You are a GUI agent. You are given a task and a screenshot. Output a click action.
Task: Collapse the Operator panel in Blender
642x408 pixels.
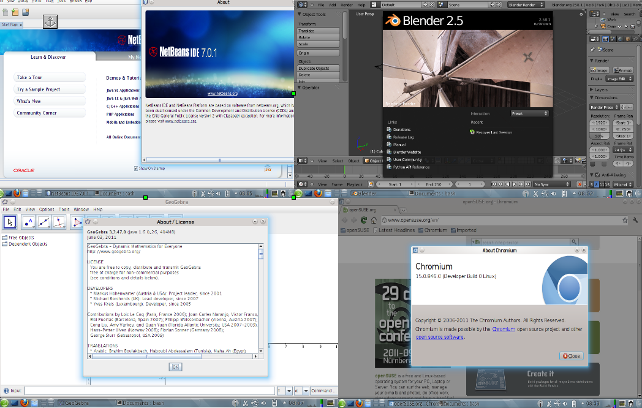[300, 88]
